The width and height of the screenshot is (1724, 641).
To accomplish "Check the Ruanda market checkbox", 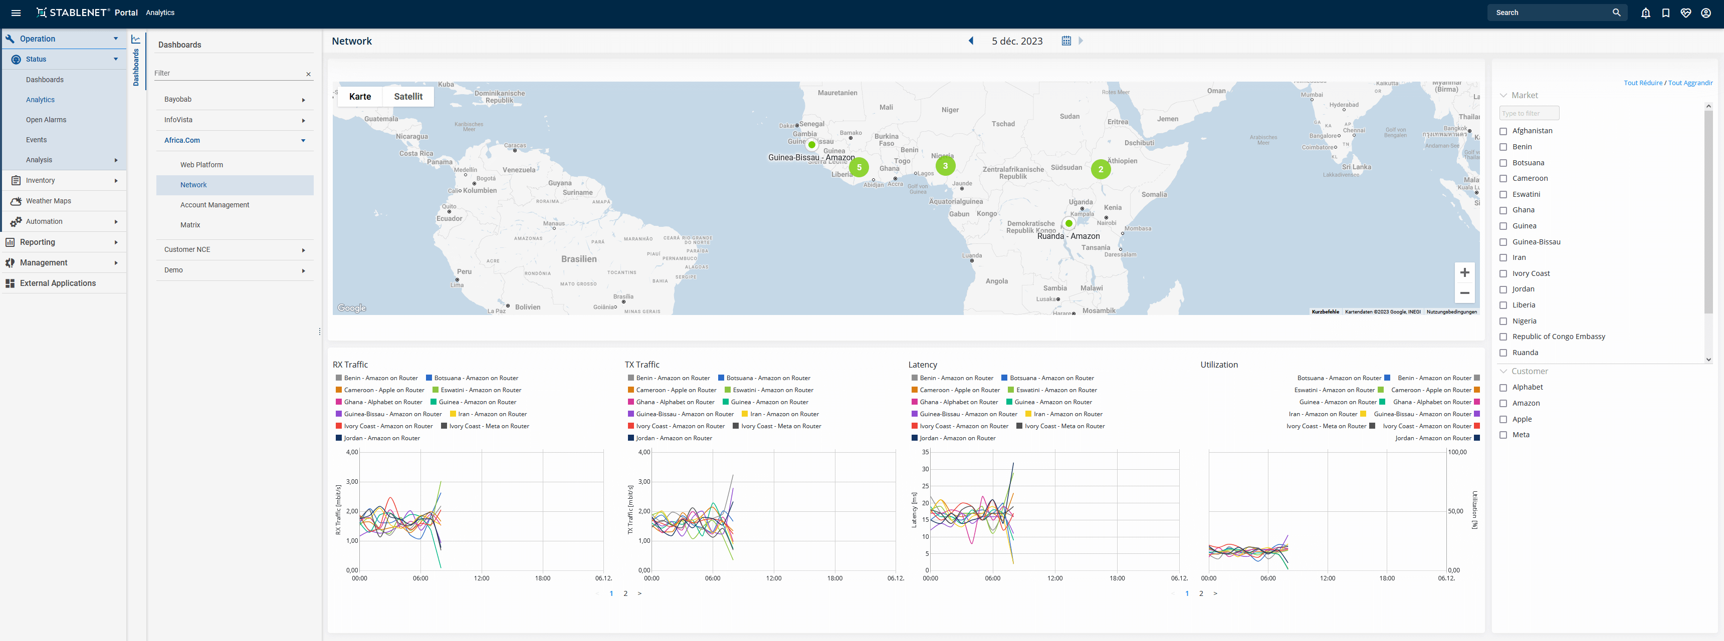I will [x=1503, y=353].
